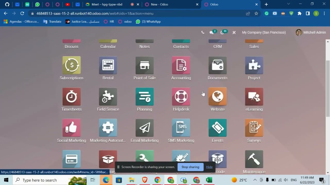Show hidden system tray icons
Viewport: 330px width, 185px height.
[255, 180]
